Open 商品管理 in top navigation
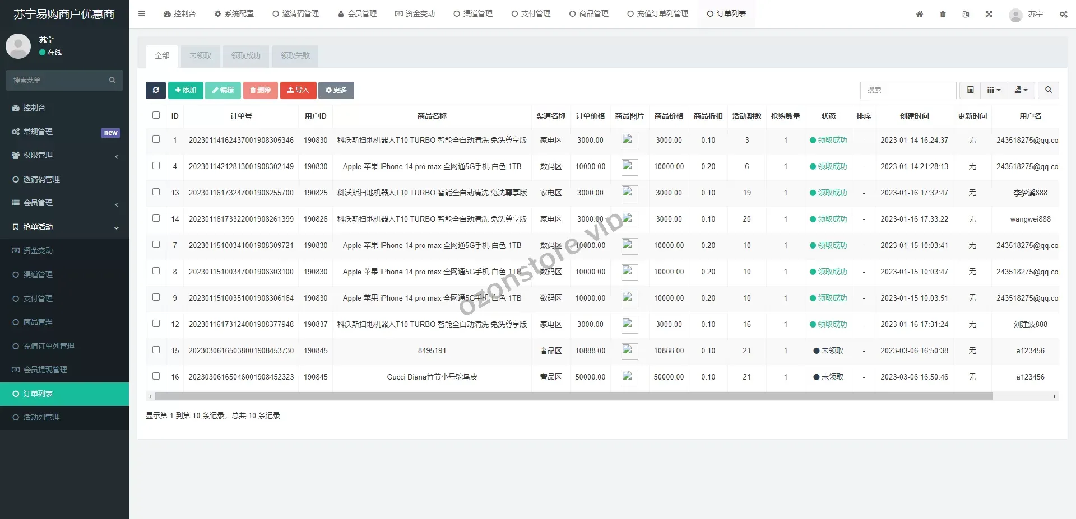This screenshot has height=519, width=1076. pos(588,14)
